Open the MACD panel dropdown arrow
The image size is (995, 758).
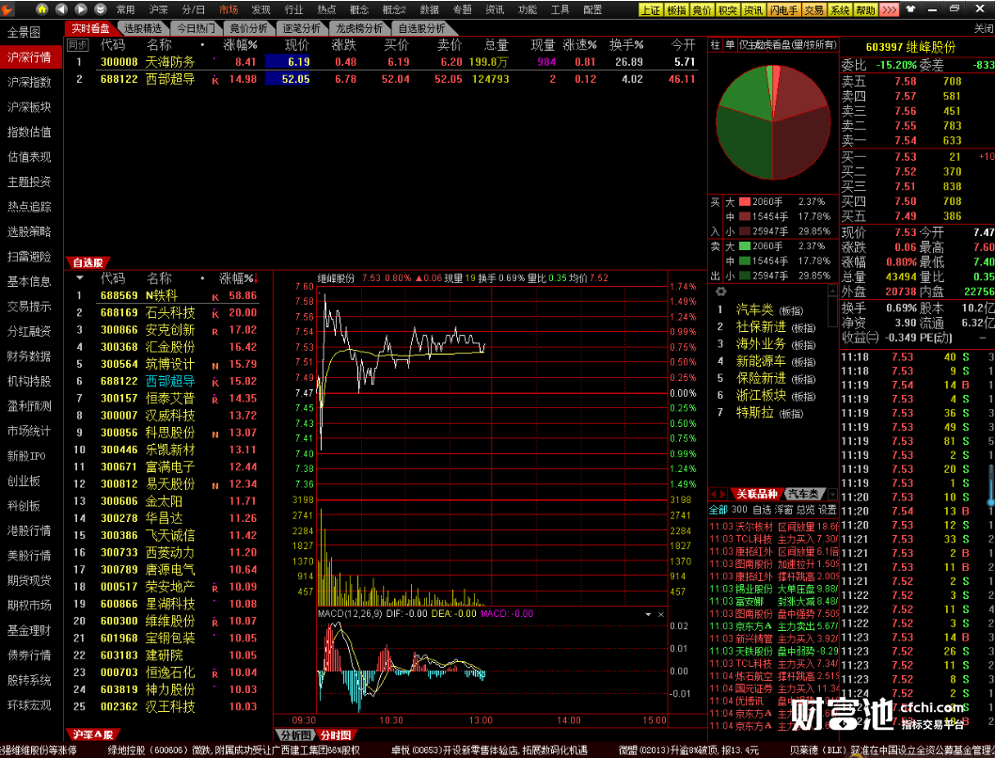tap(648, 614)
